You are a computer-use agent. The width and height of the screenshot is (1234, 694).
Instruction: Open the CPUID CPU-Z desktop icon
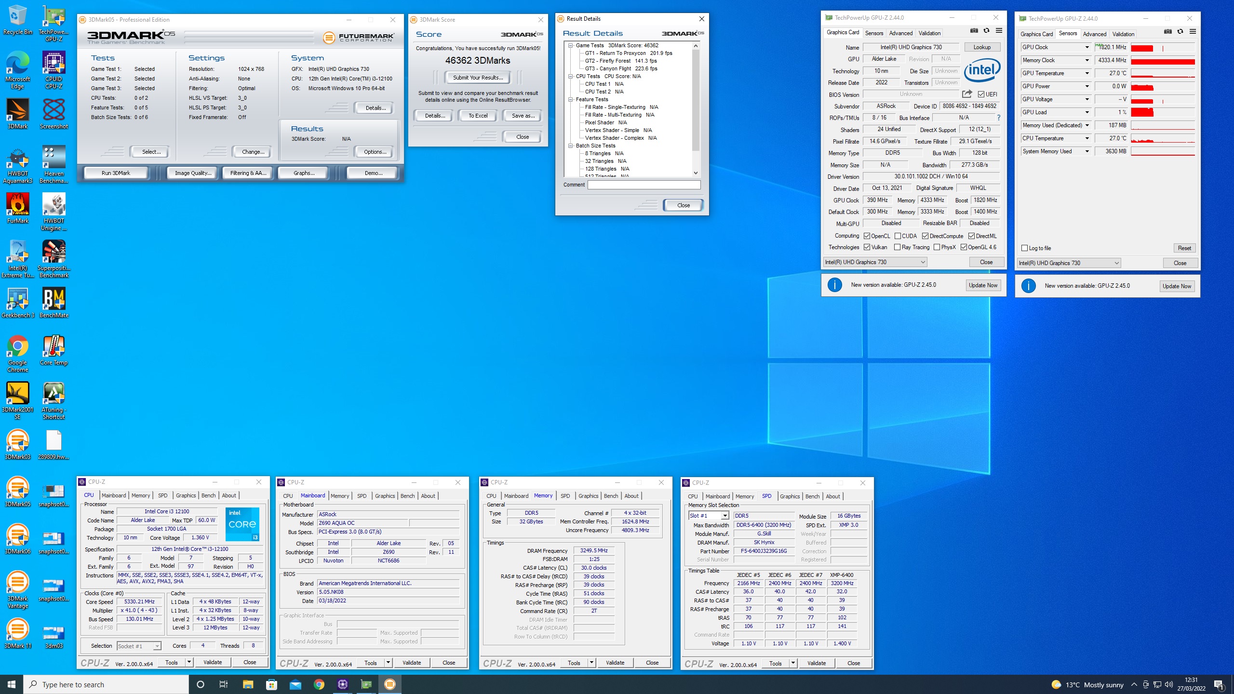point(54,70)
